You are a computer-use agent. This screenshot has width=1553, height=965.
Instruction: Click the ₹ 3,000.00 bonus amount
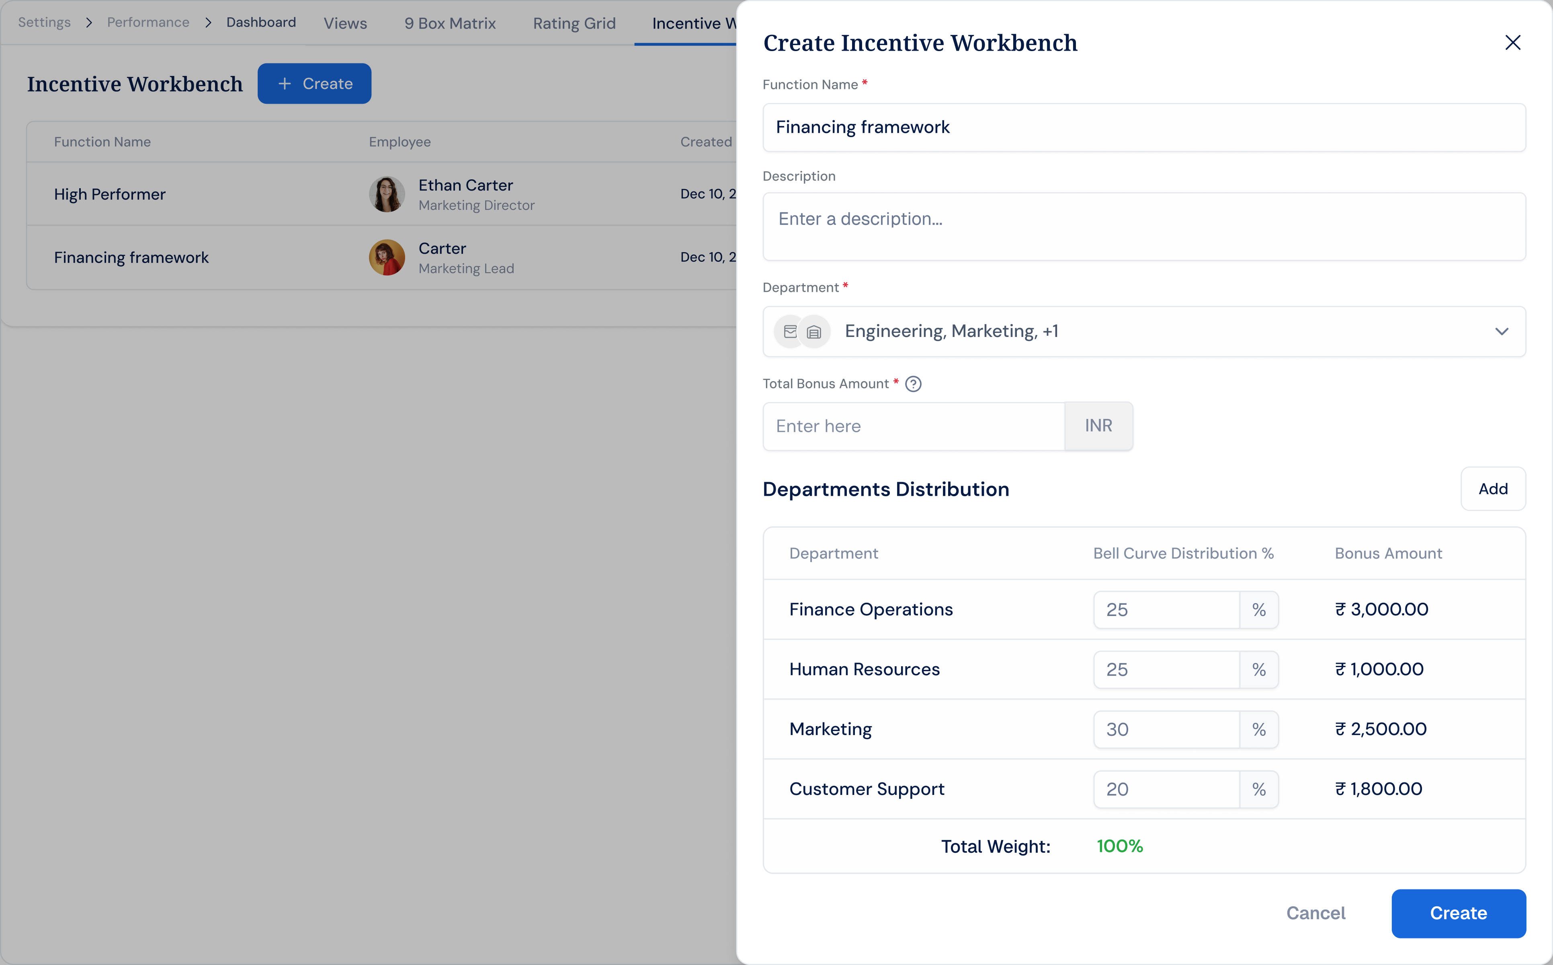click(1381, 610)
